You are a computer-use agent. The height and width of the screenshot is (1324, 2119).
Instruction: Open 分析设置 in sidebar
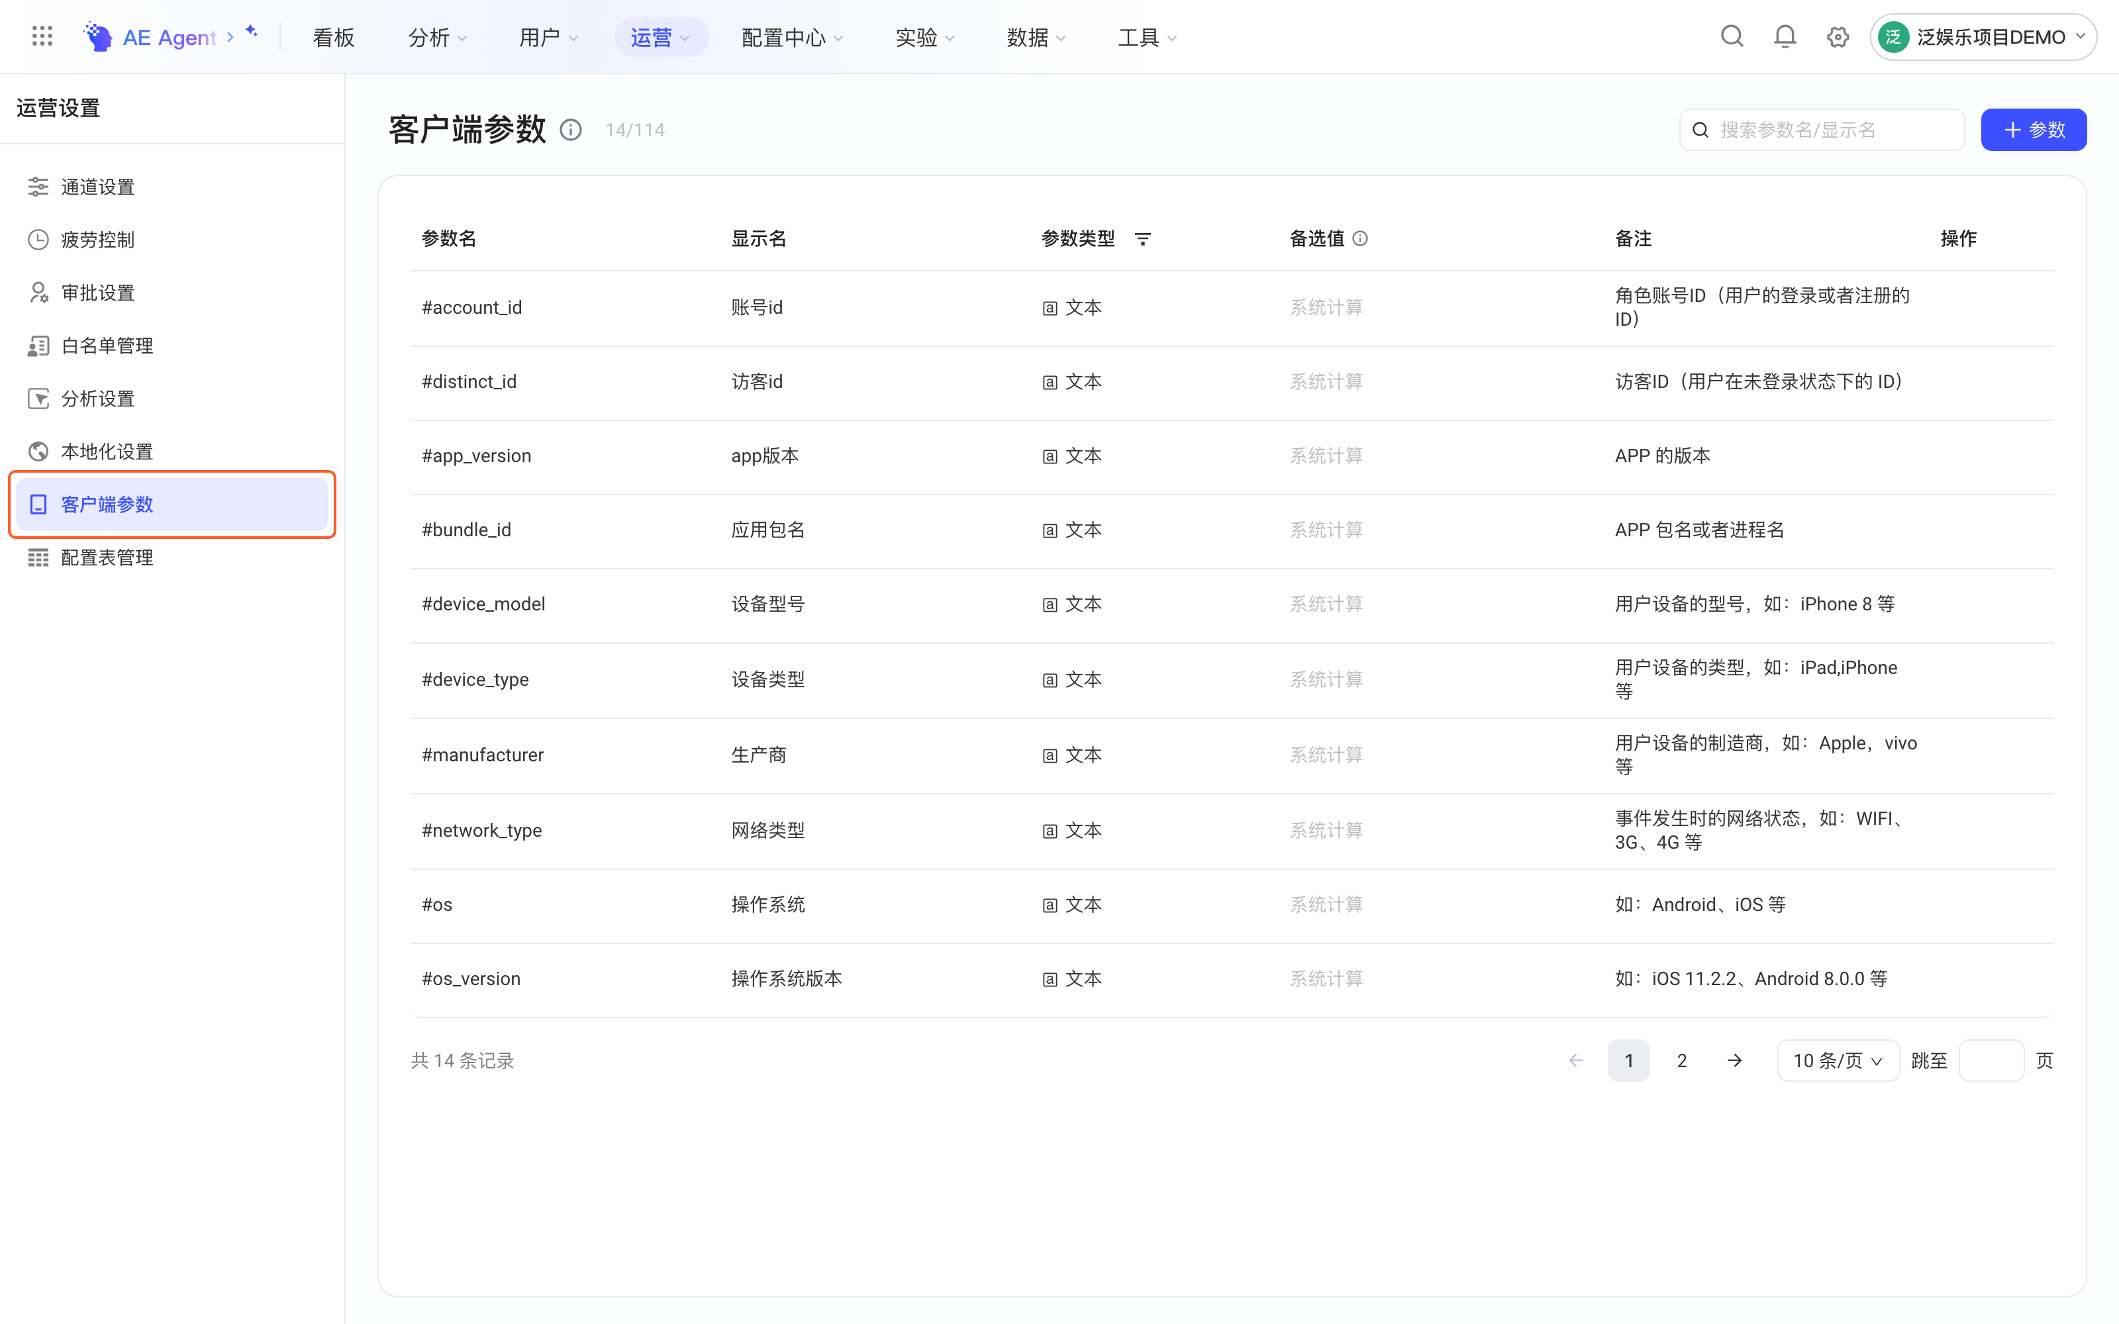point(172,399)
